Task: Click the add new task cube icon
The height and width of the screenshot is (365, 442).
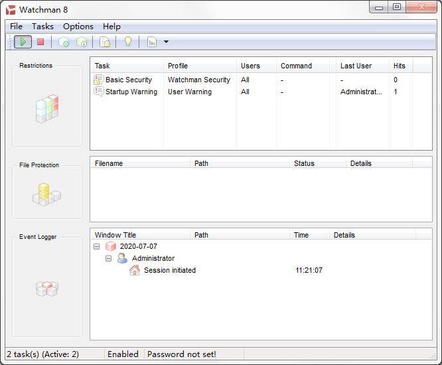Action: point(64,42)
